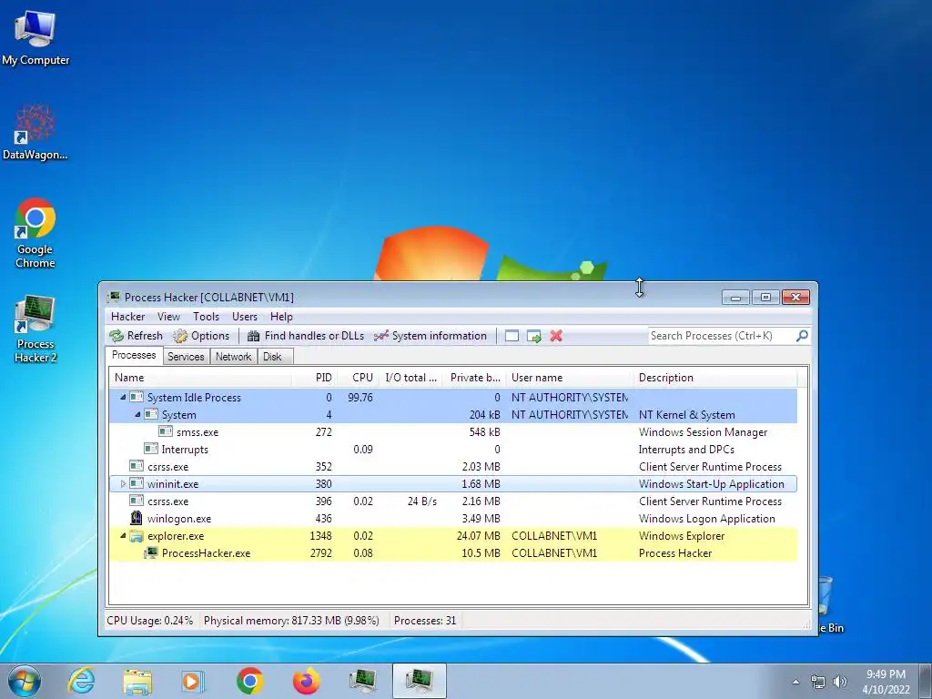Open Chrome from the taskbar

(250, 681)
